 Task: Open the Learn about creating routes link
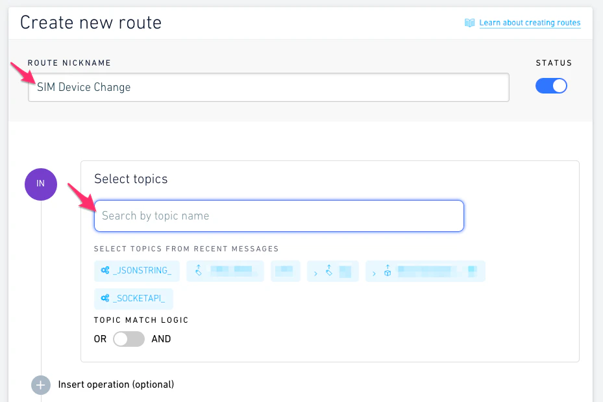tap(530, 23)
